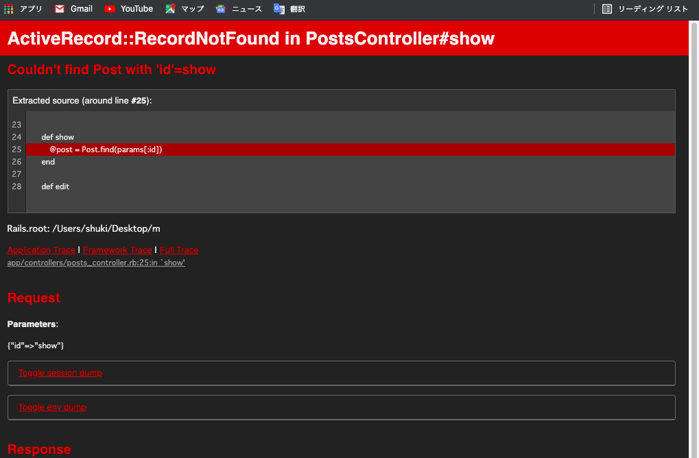
Task: Switch to the Framework Trace view
Action: [x=117, y=250]
